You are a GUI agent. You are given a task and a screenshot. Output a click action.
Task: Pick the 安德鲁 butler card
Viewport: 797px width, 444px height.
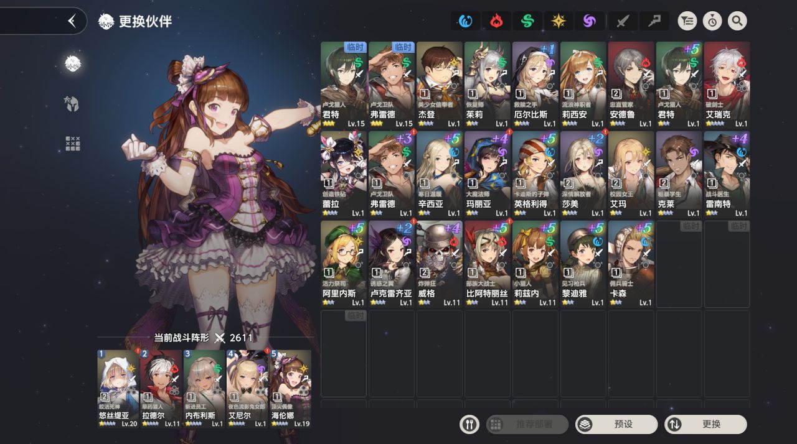pyautogui.click(x=631, y=85)
